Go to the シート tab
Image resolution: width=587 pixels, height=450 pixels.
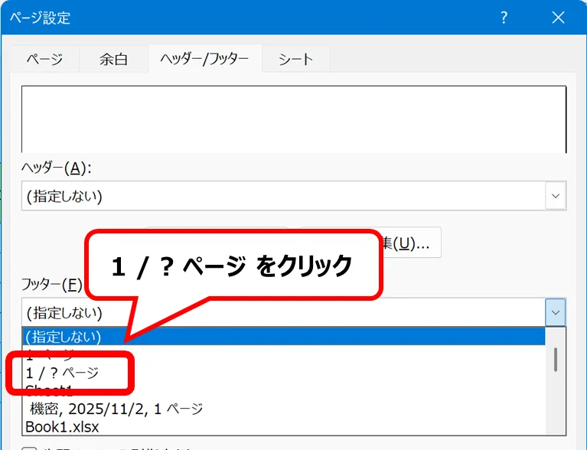295,59
